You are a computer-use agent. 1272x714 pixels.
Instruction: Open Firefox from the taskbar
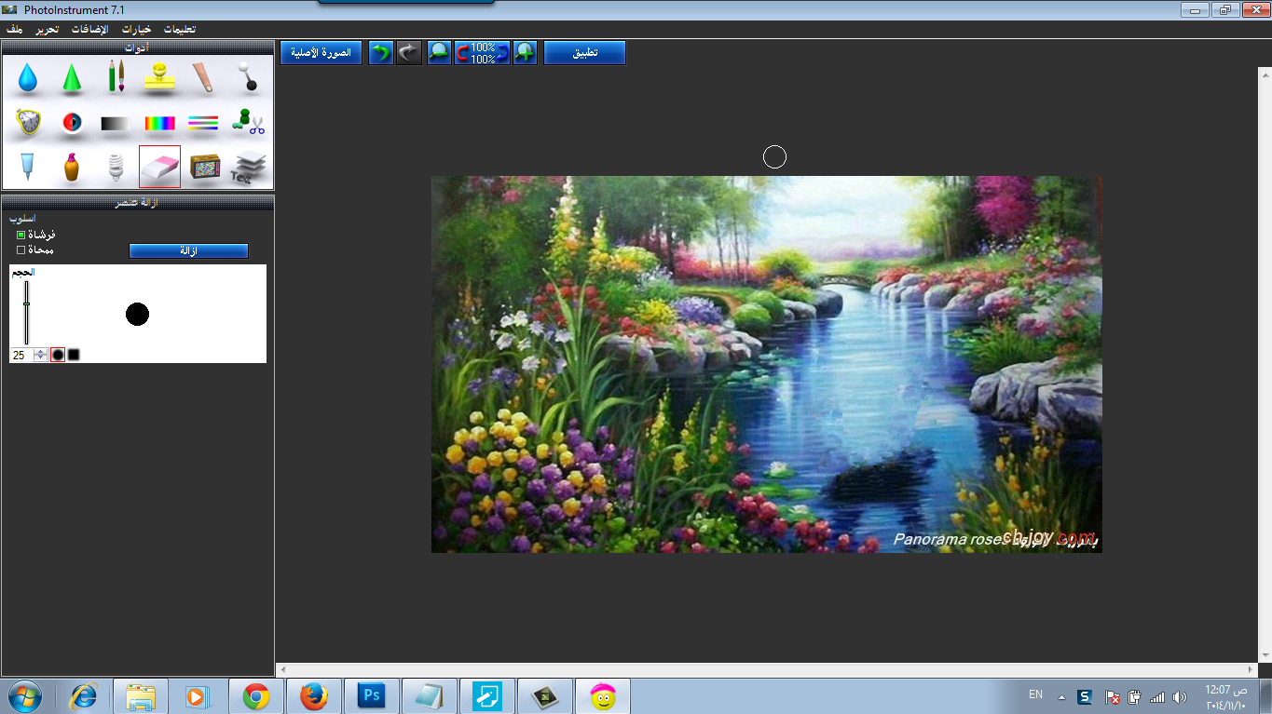tap(314, 695)
